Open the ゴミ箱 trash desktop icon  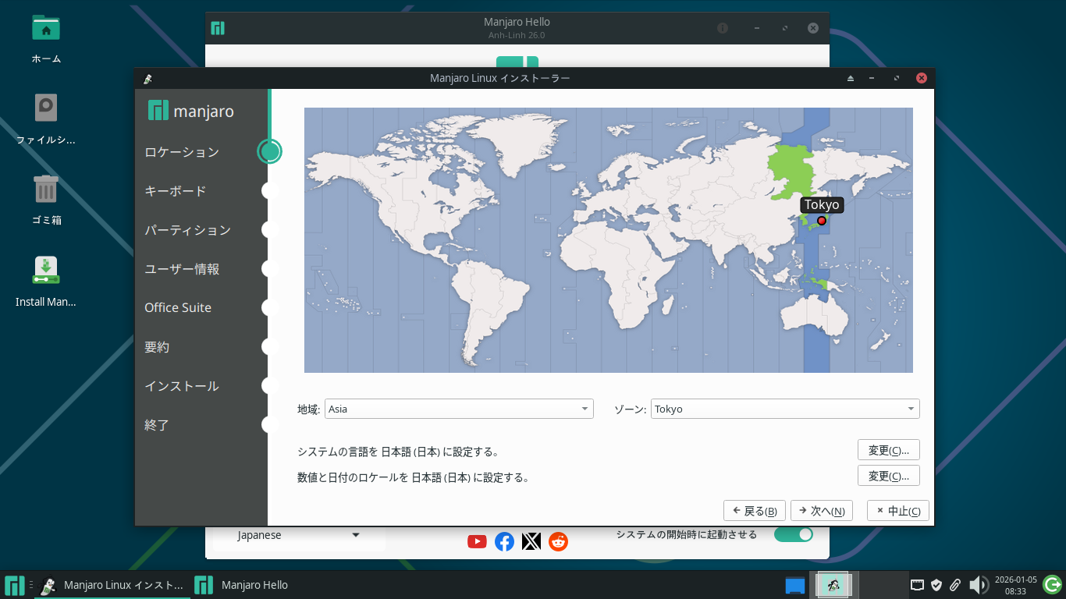(46, 199)
